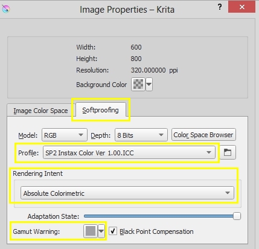Click the Resolution value 320.000000 ppi
The image size is (259, 249).
(x=154, y=70)
